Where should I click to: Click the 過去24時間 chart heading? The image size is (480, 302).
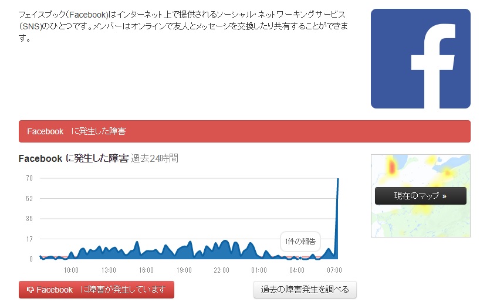click(x=154, y=158)
